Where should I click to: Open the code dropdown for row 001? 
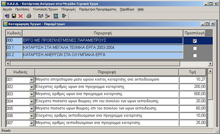click(x=32, y=80)
